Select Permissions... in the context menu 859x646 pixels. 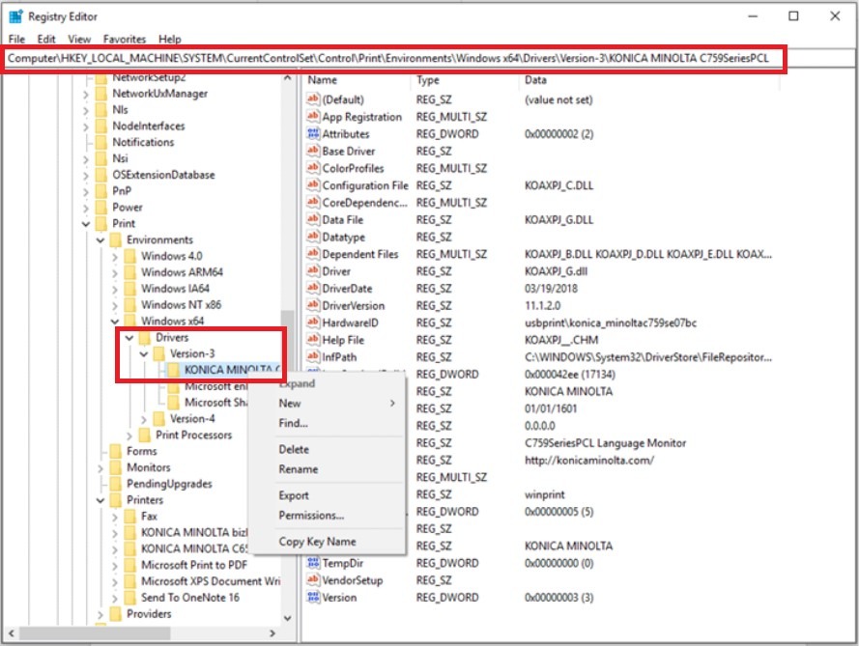(311, 515)
